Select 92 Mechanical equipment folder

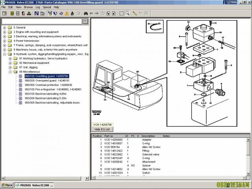pos(34,63)
